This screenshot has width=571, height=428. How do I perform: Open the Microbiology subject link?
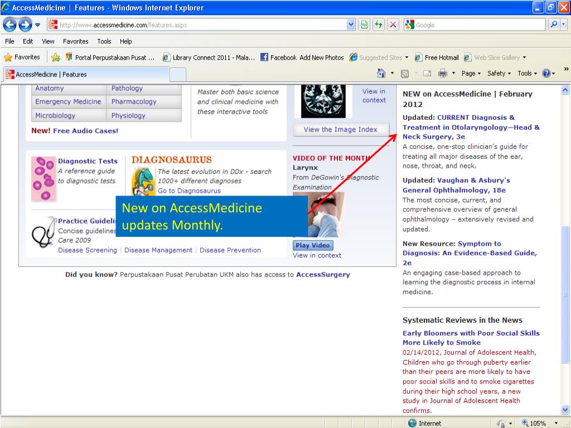[55, 115]
